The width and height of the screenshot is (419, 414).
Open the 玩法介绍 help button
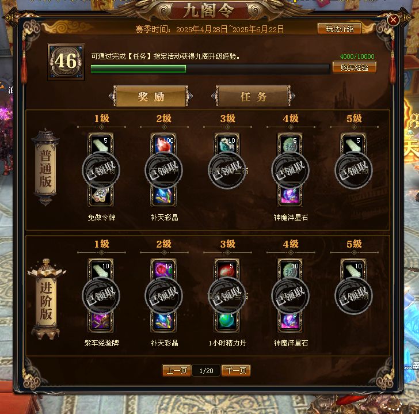pos(340,29)
